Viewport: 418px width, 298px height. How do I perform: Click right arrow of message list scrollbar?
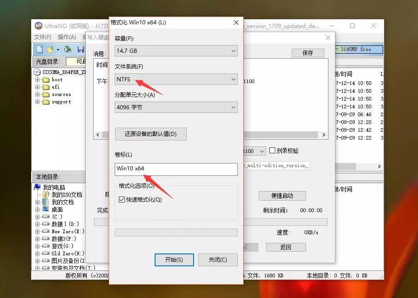coord(323,135)
